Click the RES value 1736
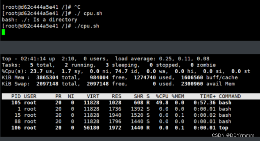Screen dimensions: 260x141 [115, 109]
